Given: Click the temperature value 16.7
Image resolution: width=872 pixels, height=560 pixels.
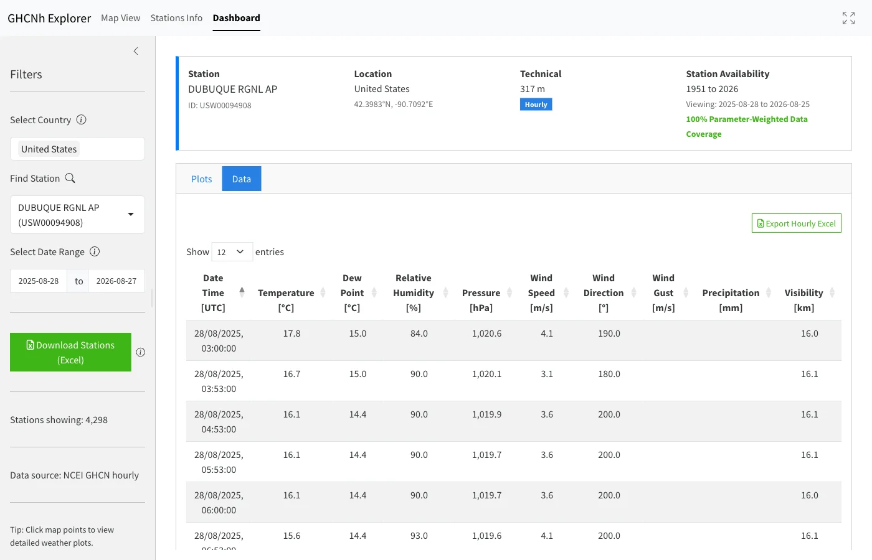Looking at the screenshot, I should pyautogui.click(x=291, y=374).
